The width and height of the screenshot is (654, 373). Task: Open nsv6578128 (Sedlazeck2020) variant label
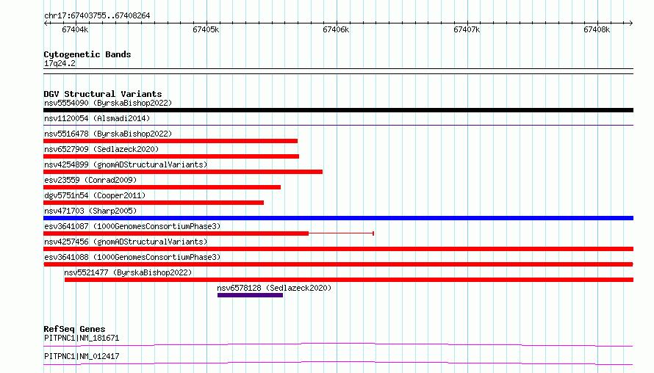click(x=274, y=288)
